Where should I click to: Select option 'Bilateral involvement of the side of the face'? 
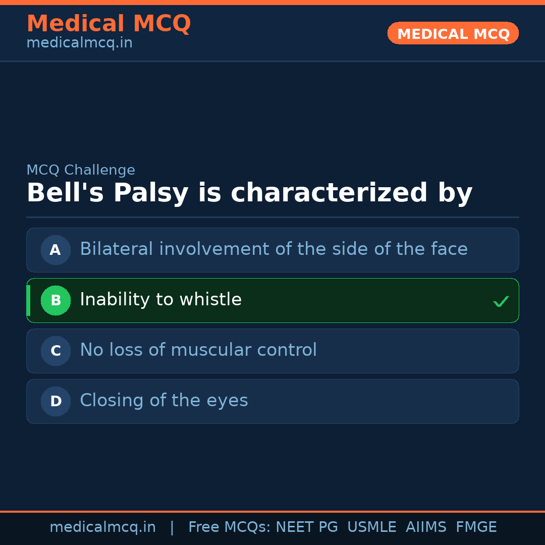point(274,249)
